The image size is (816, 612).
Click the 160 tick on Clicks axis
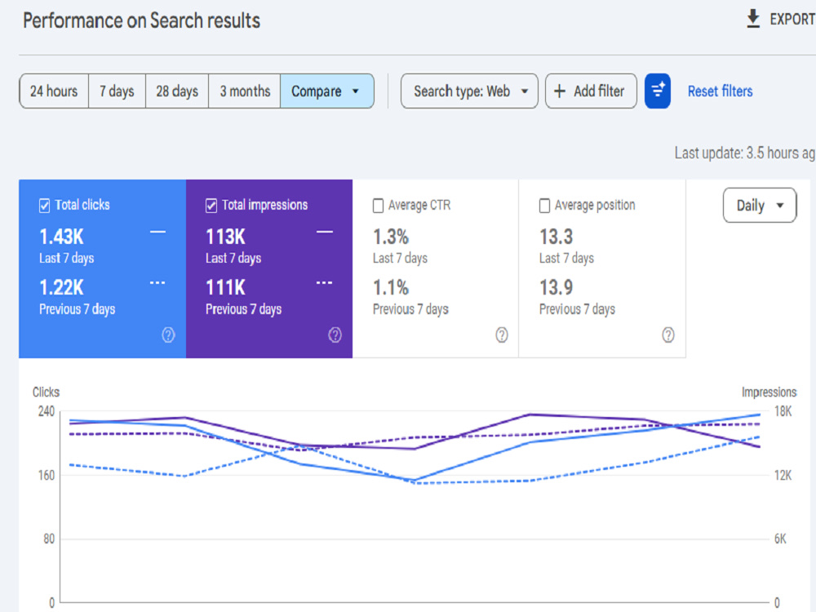point(47,475)
